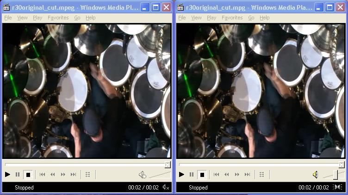Viewport: 348px width, 195px height.
Task: Click preview/playlist icon in left window
Action: click(88, 175)
